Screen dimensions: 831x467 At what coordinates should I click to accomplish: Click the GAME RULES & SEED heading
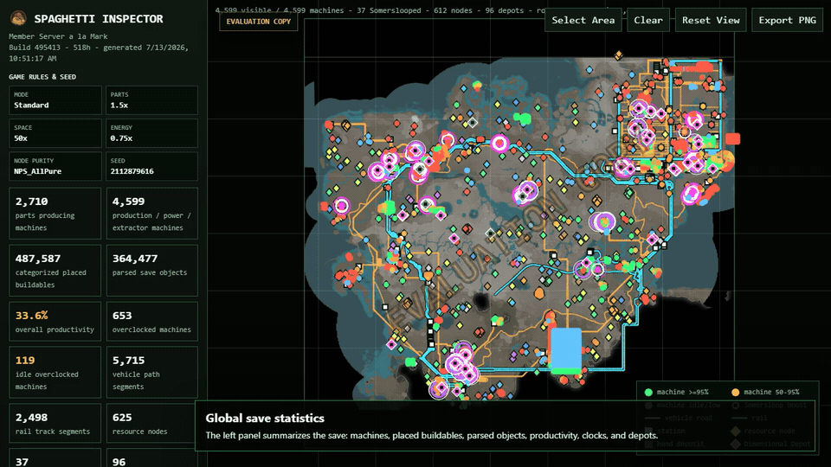point(42,77)
